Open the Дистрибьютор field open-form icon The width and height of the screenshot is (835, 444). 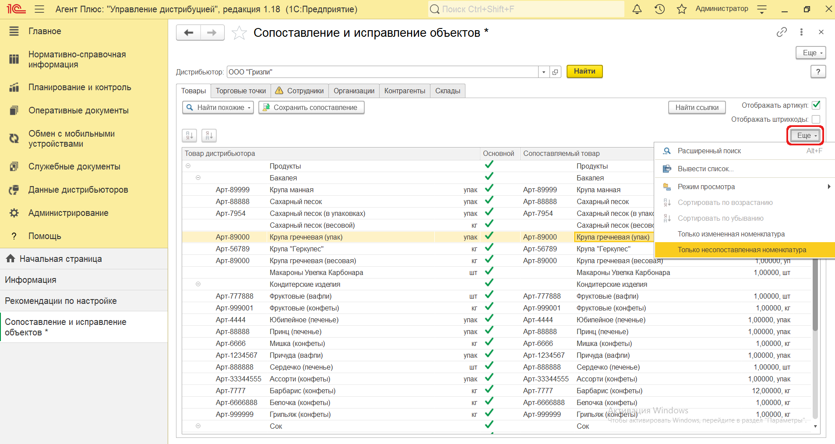coord(555,72)
